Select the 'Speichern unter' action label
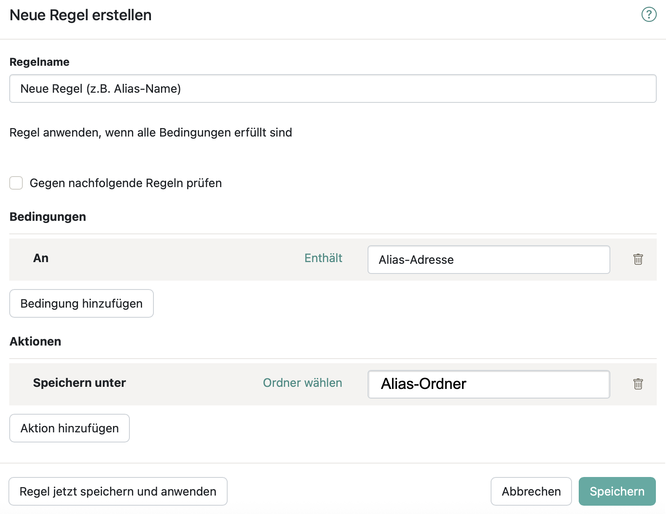Image resolution: width=666 pixels, height=528 pixels. (79, 383)
